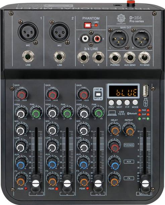Select the channel 1 LINE jack
This screenshot has height=205, width=165.
28,57
